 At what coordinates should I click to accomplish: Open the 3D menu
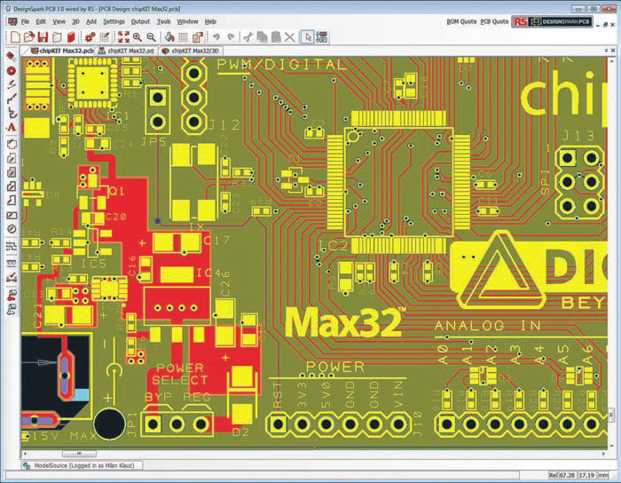coord(75,22)
